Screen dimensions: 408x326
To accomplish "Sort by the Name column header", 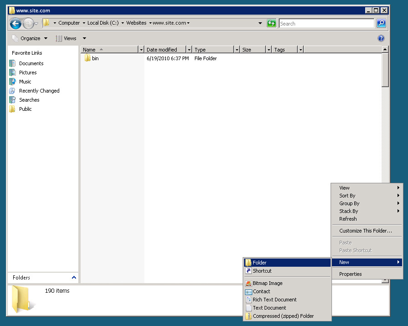I will pyautogui.click(x=109, y=50).
